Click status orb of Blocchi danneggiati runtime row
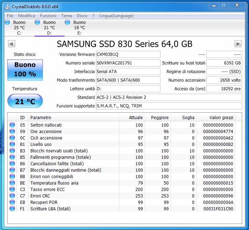The image size is (249, 230). coord(12,170)
